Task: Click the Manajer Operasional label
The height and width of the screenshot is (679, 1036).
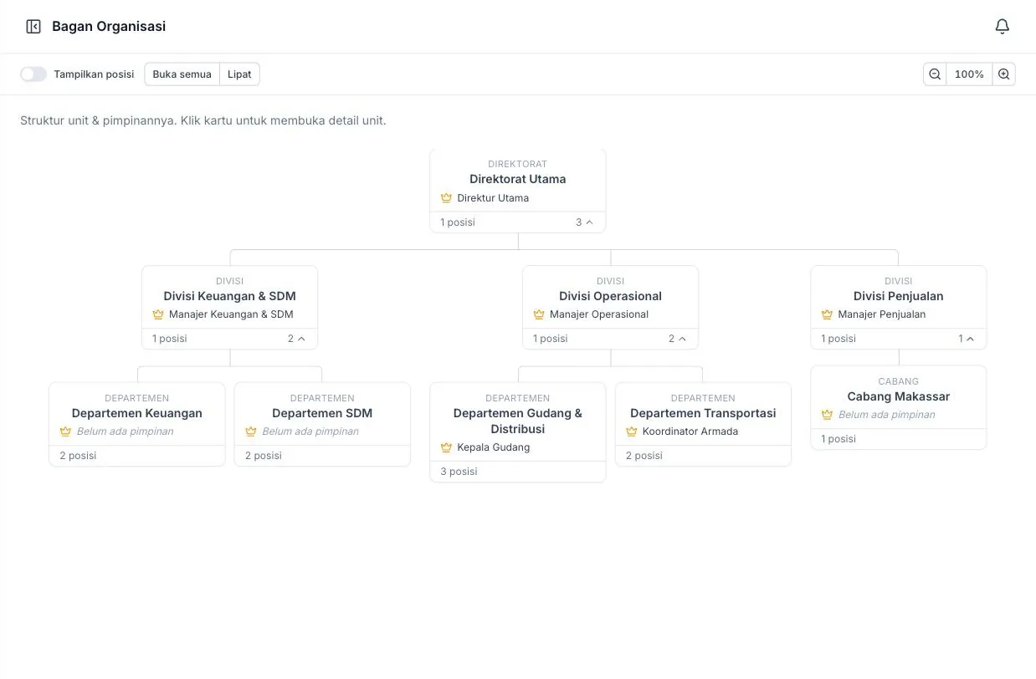Action: pos(599,314)
